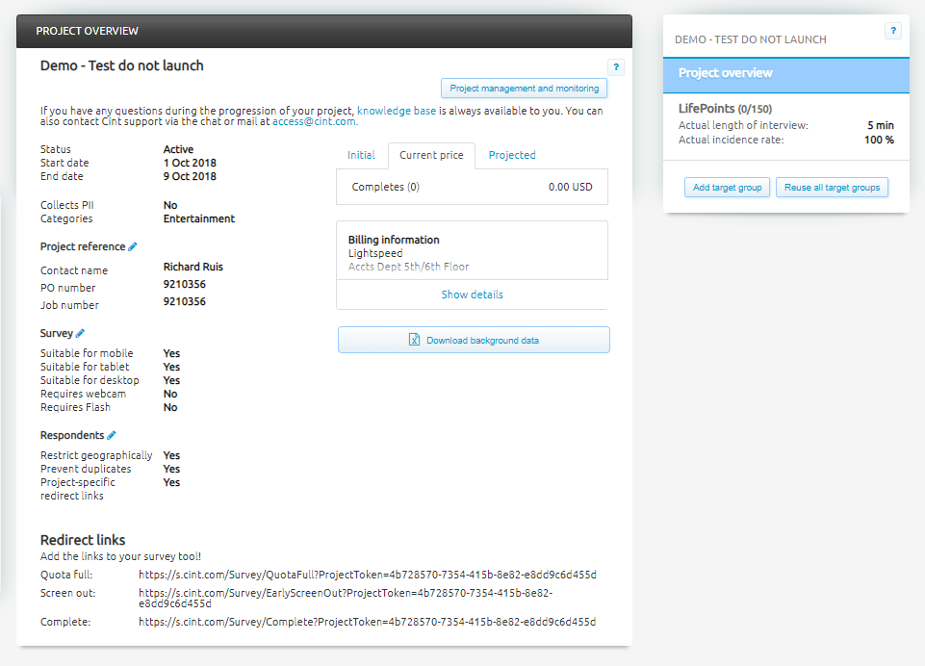The width and height of the screenshot is (925, 666).
Task: Edit Project reference via the pencil icon
Action: [133, 247]
